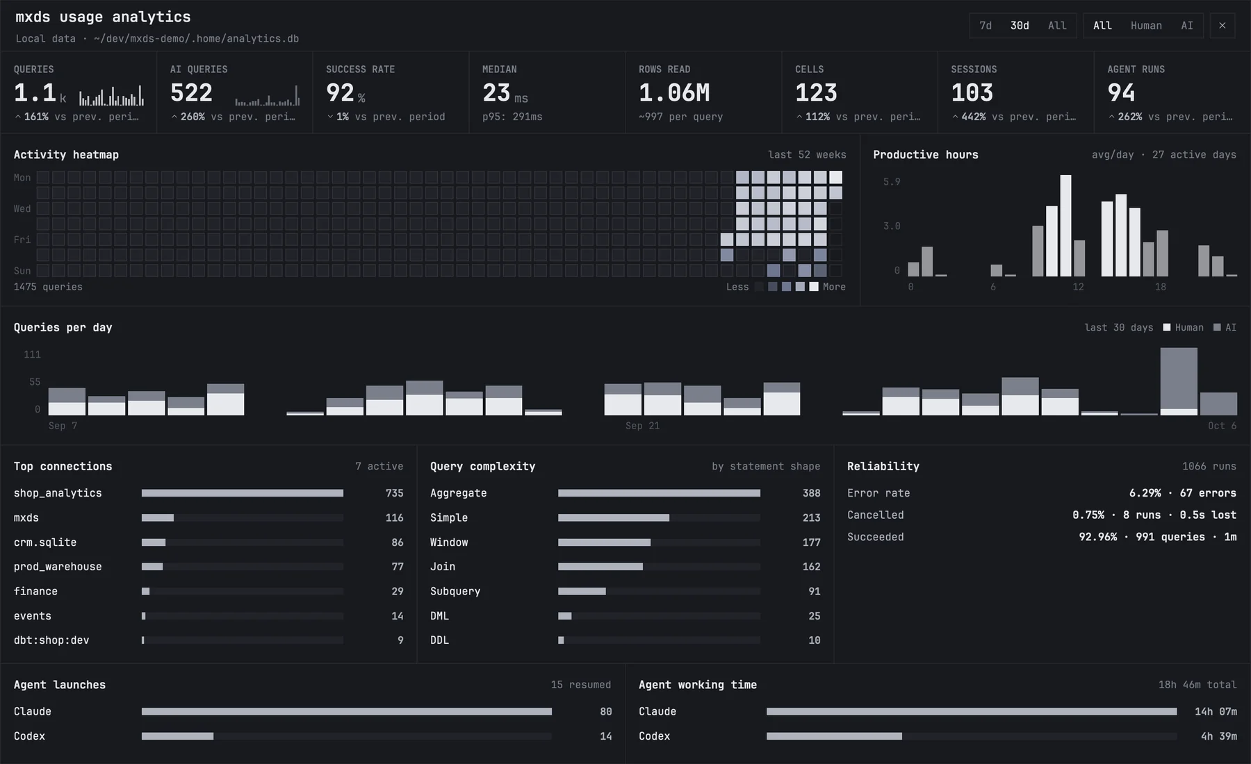The height and width of the screenshot is (764, 1251).
Task: Filter analytics to Human queries
Action: (x=1146, y=26)
